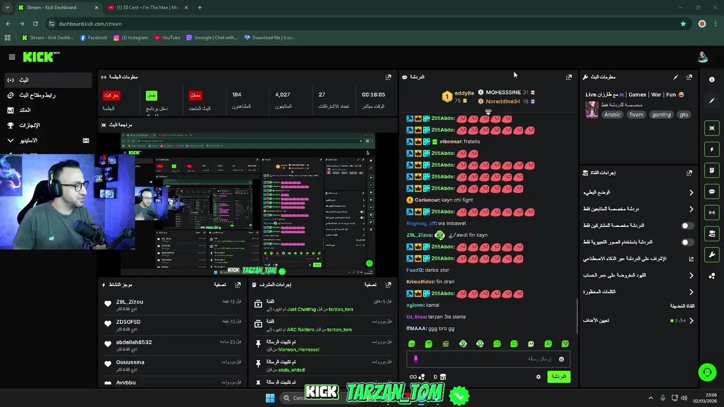
Task: Click the info icon in right sidebar
Action: coord(712,80)
